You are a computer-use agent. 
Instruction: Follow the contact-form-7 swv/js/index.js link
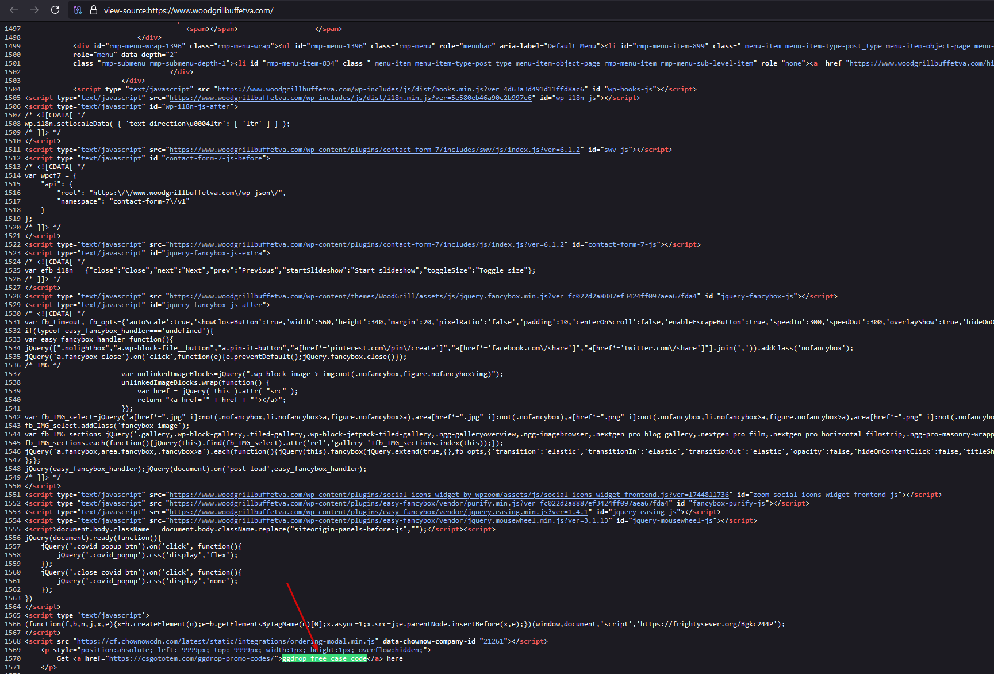pyautogui.click(x=375, y=150)
